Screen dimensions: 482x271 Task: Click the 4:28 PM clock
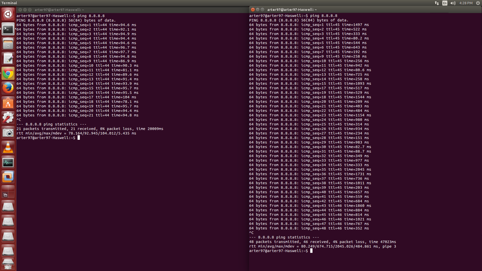coord(466,3)
